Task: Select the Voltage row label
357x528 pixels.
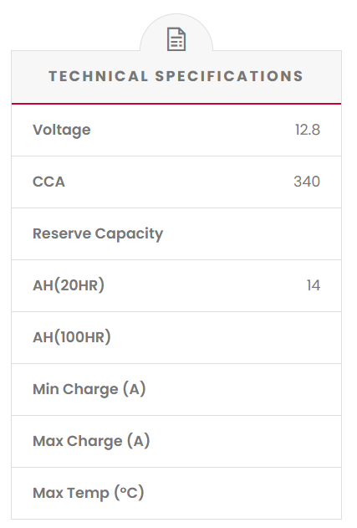Action: tap(62, 130)
